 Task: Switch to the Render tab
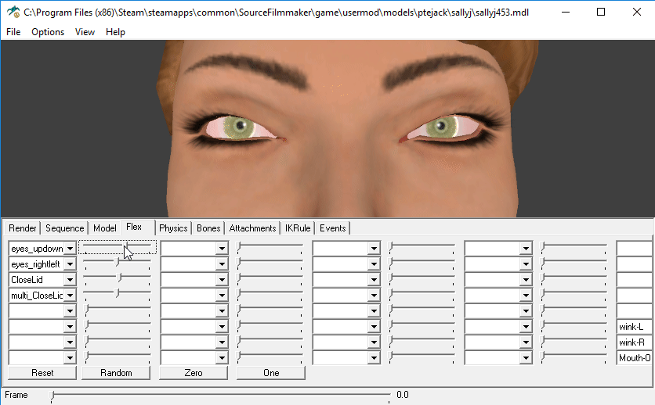(x=23, y=228)
